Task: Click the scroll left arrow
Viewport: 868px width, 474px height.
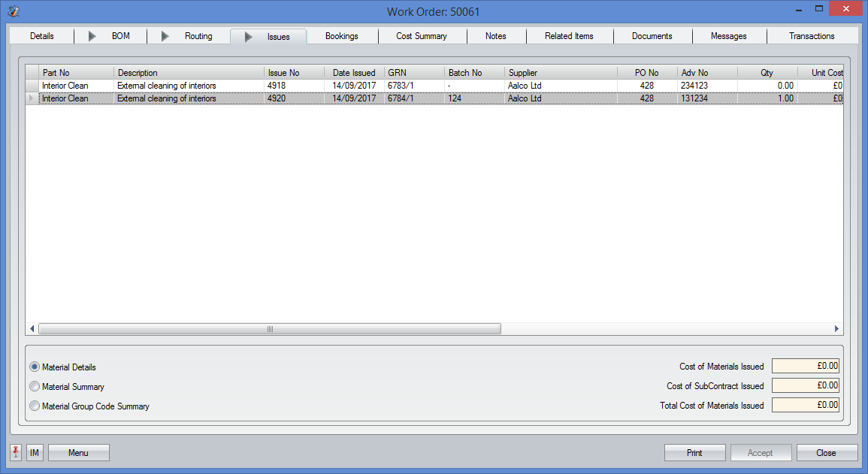Action: click(x=32, y=329)
